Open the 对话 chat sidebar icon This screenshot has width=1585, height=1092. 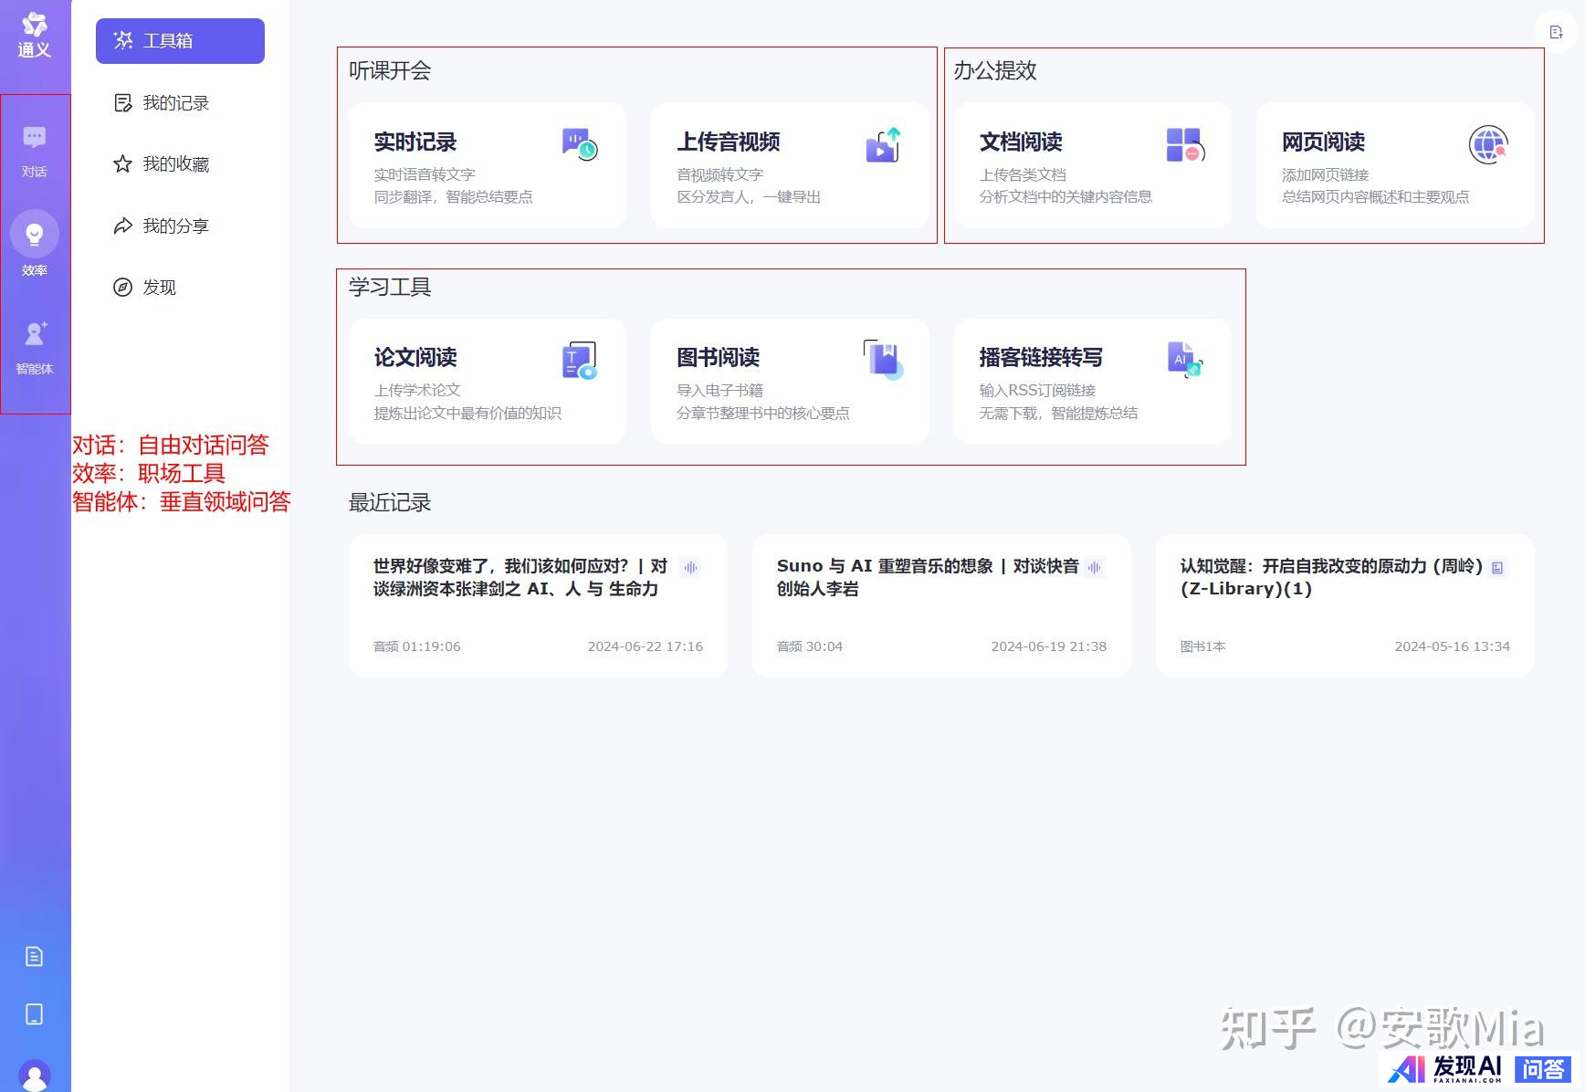click(35, 138)
